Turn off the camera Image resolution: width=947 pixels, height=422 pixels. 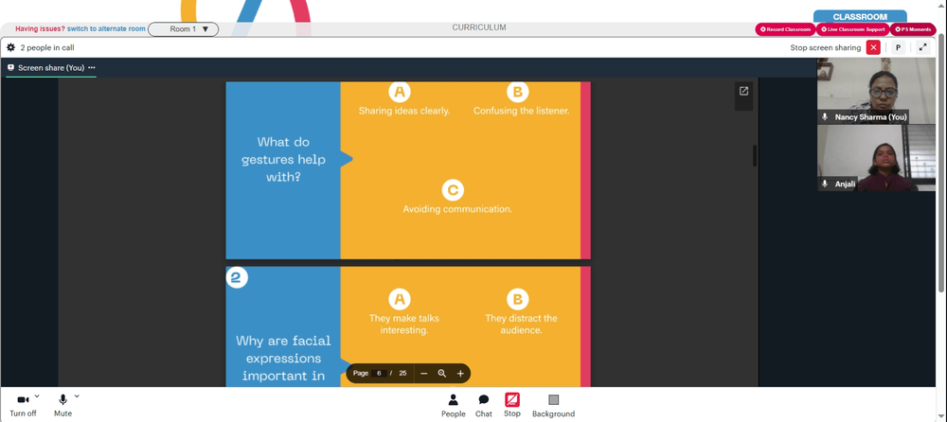coord(23,405)
